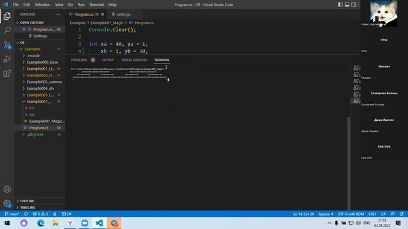This screenshot has height=229, width=408.
Task: Open the Terminal menu
Action: 96,4
